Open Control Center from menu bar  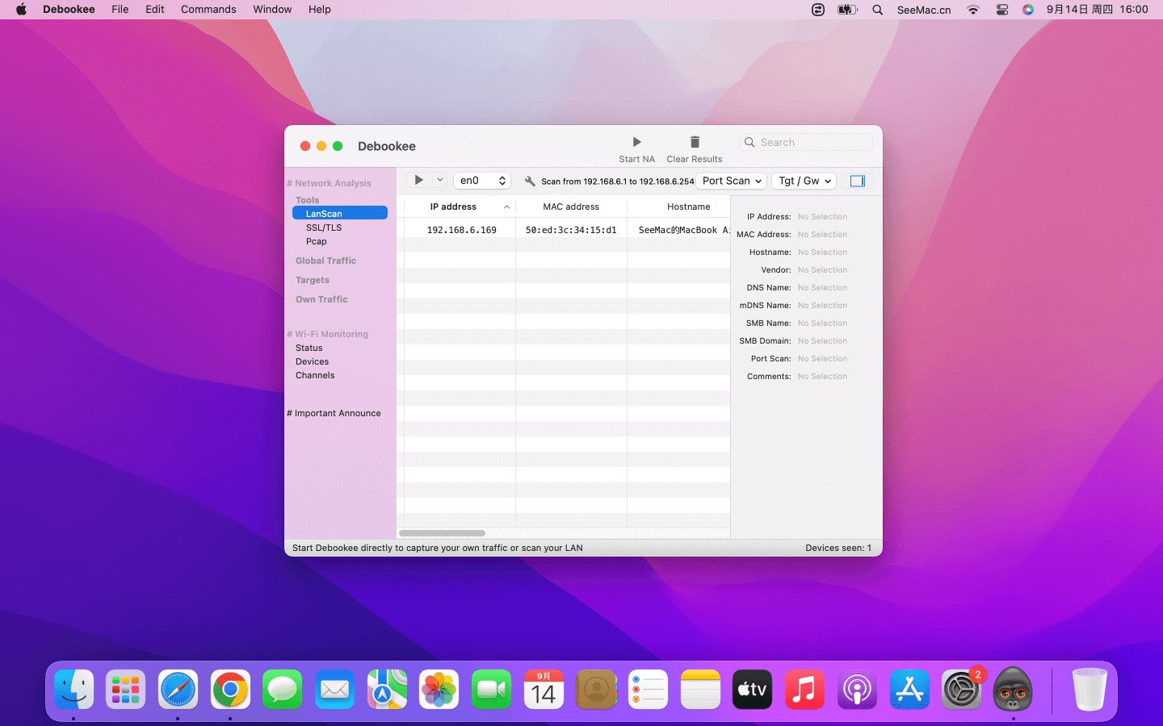pos(1002,10)
